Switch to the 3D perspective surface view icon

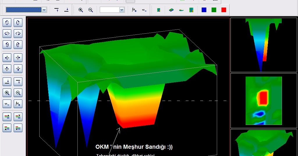coord(171,10)
